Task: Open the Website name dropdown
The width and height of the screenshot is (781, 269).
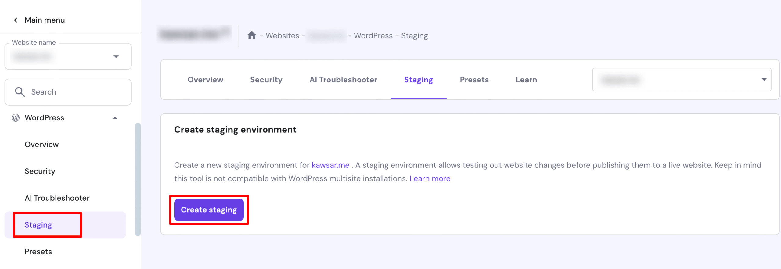Action: click(116, 56)
